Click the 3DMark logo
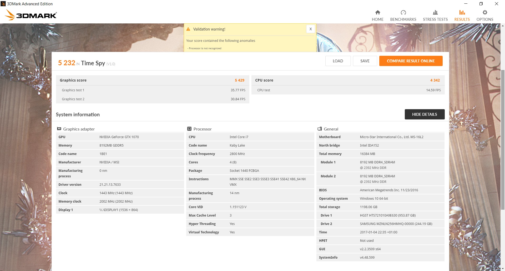This screenshot has width=505, height=271. 31,15
